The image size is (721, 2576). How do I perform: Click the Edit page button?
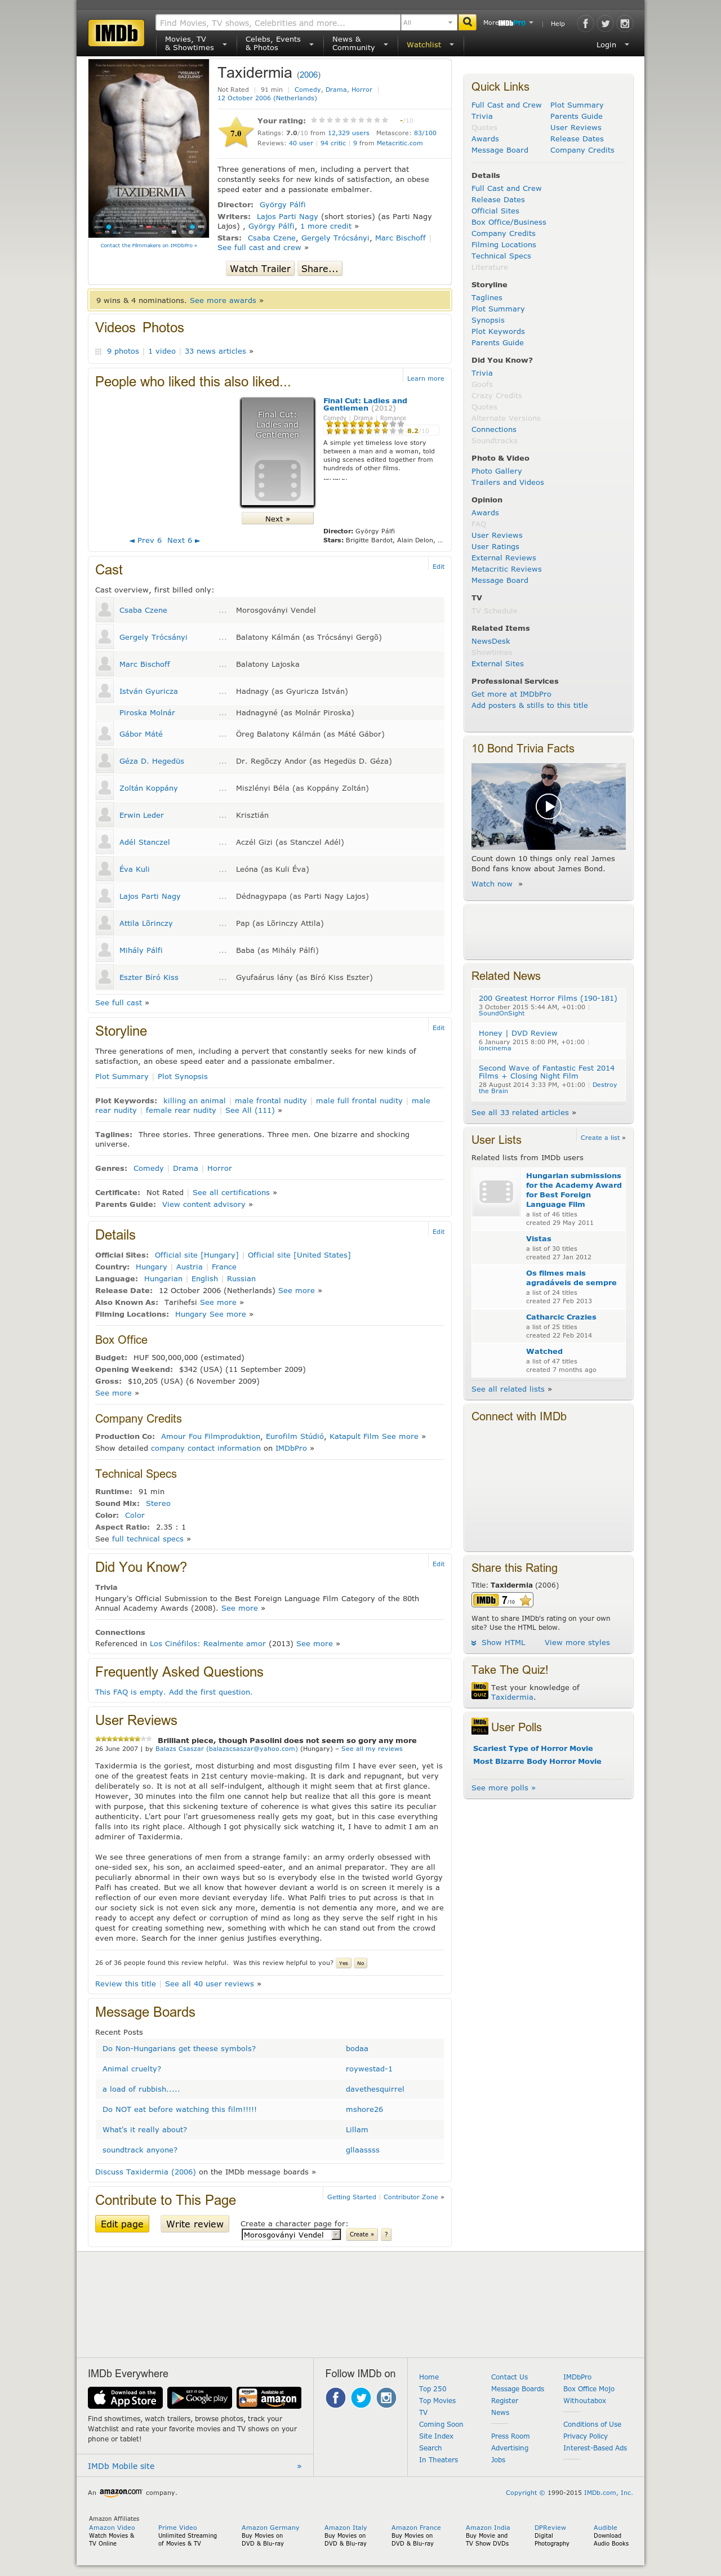point(122,2224)
